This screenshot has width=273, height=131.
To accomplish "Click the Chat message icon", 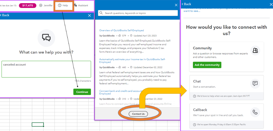I will click(255, 84).
